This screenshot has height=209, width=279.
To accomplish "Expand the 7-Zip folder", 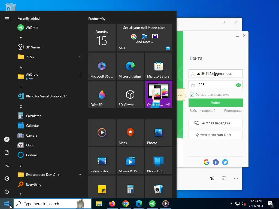I will (x=80, y=57).
